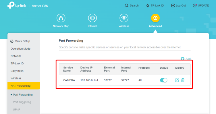Open EasyMesh sidebar item
The height and width of the screenshot is (114, 216).
coord(17,71)
